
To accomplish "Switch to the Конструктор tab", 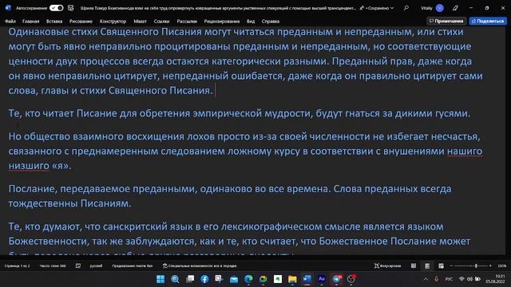I will point(113,22).
